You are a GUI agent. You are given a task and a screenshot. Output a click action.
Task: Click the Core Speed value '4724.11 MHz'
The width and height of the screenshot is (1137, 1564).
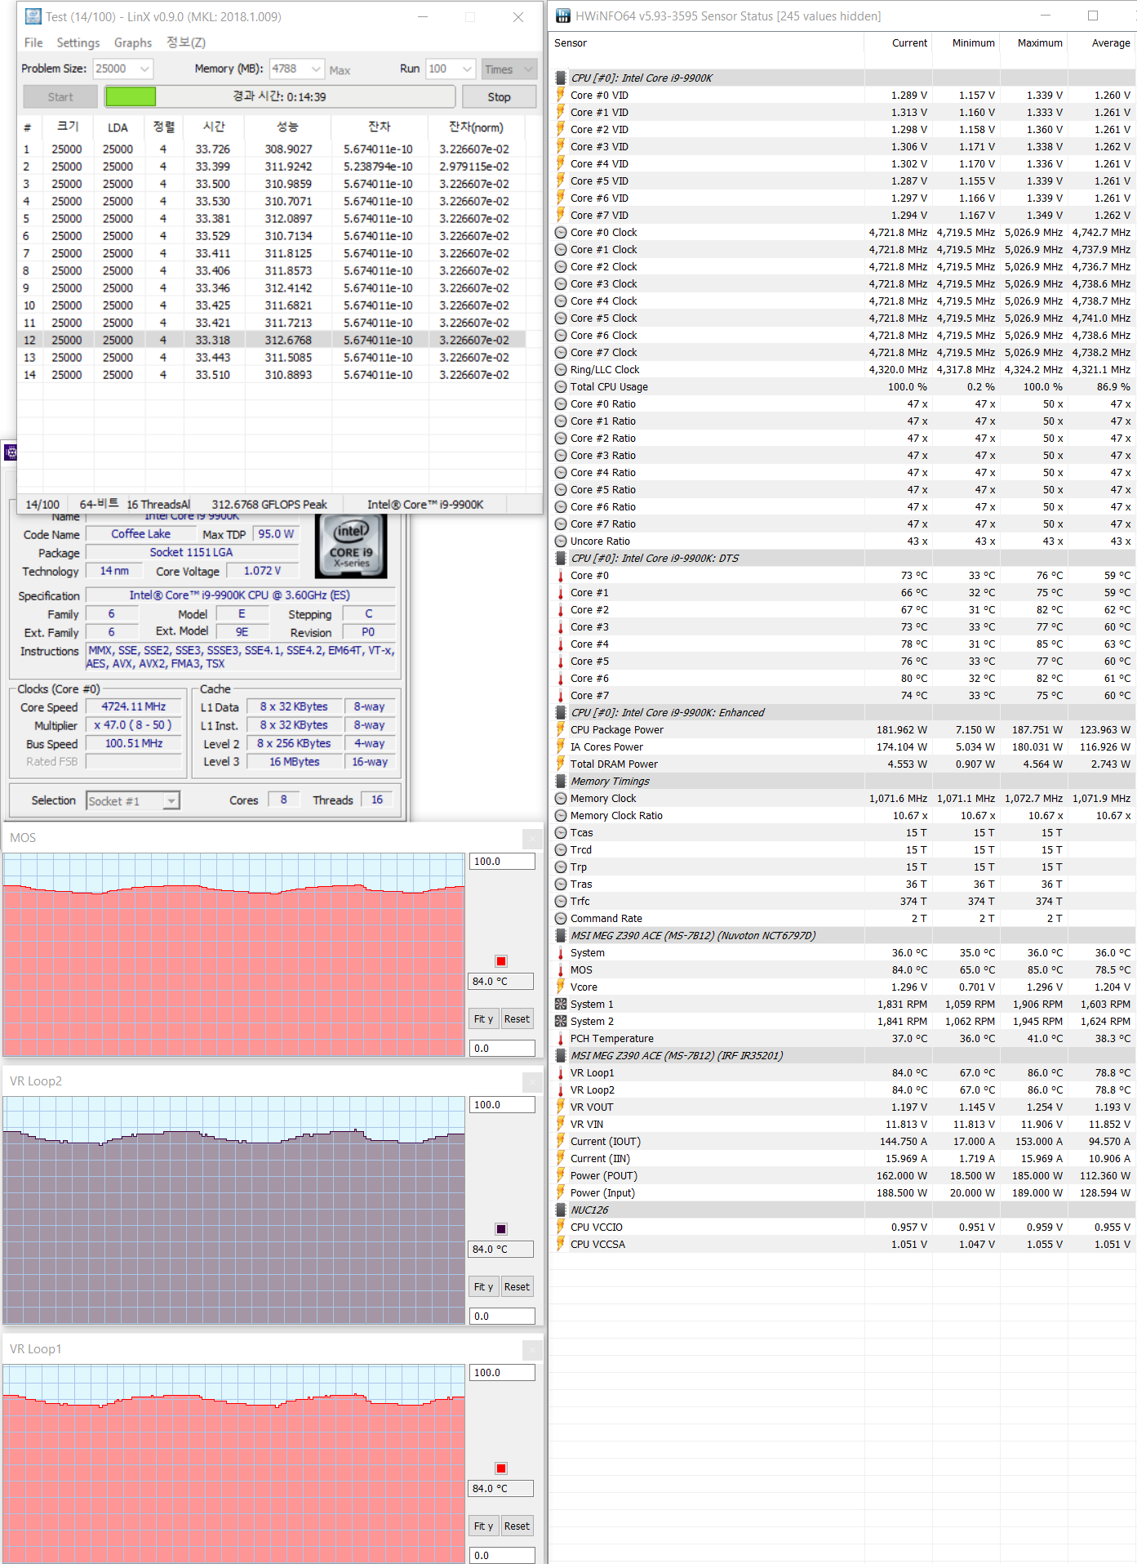pyautogui.click(x=134, y=707)
